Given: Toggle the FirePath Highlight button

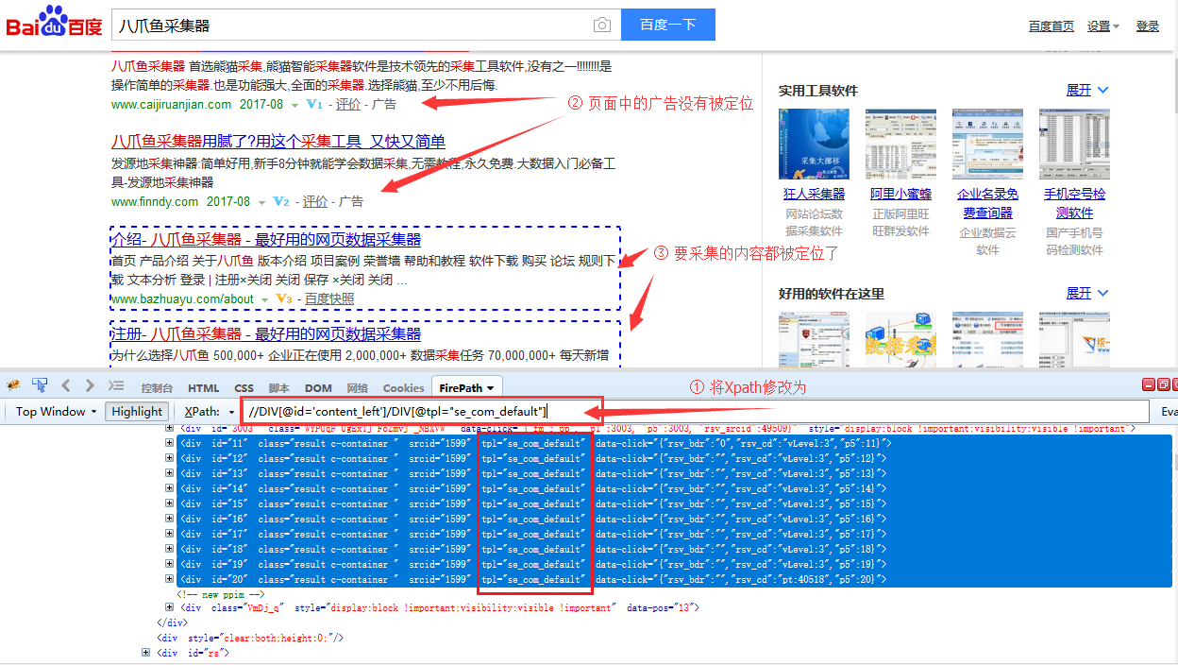Looking at the screenshot, I should click(137, 411).
